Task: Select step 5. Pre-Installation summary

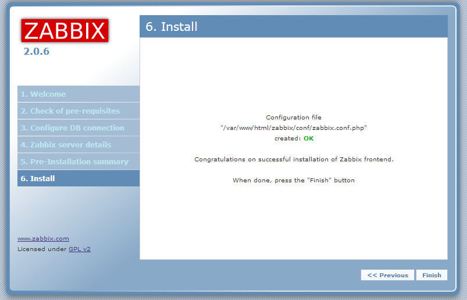Action: 79,161
